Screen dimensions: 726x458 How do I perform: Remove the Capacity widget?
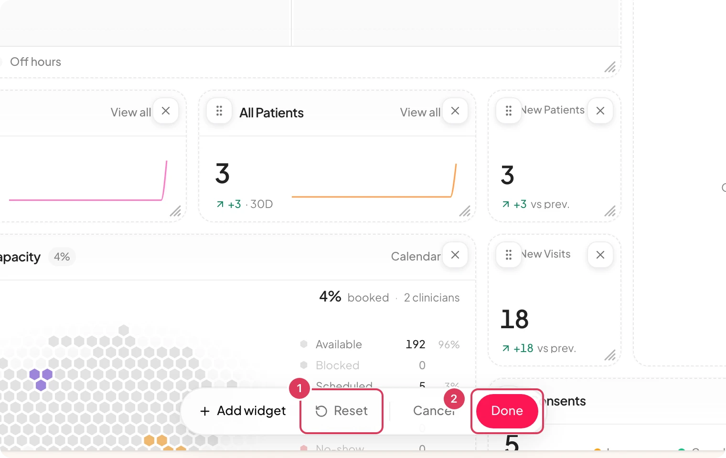(455, 255)
